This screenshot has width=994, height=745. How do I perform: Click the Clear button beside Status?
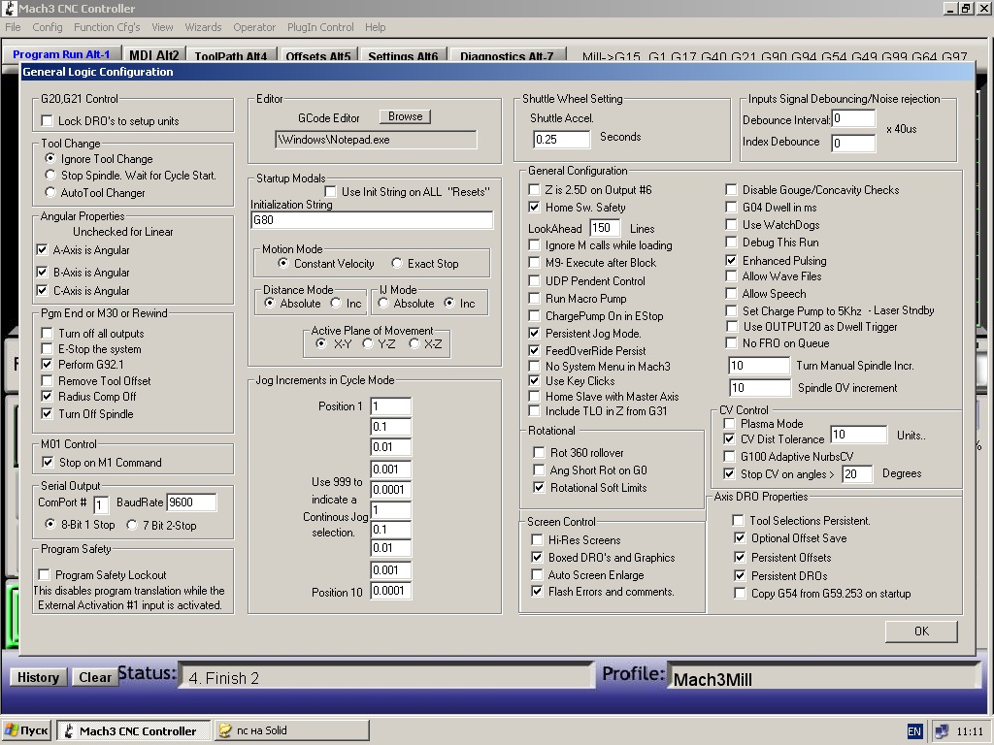click(95, 677)
